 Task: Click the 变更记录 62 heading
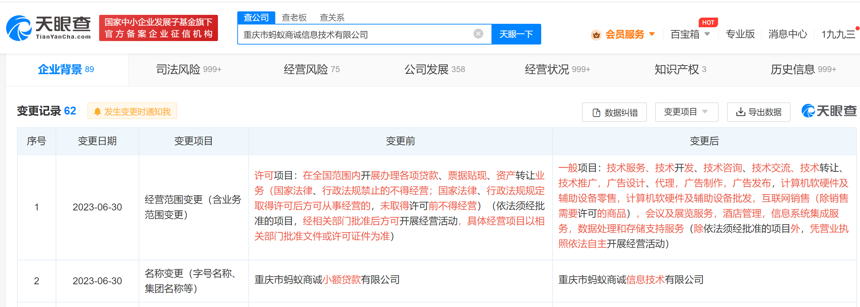47,111
